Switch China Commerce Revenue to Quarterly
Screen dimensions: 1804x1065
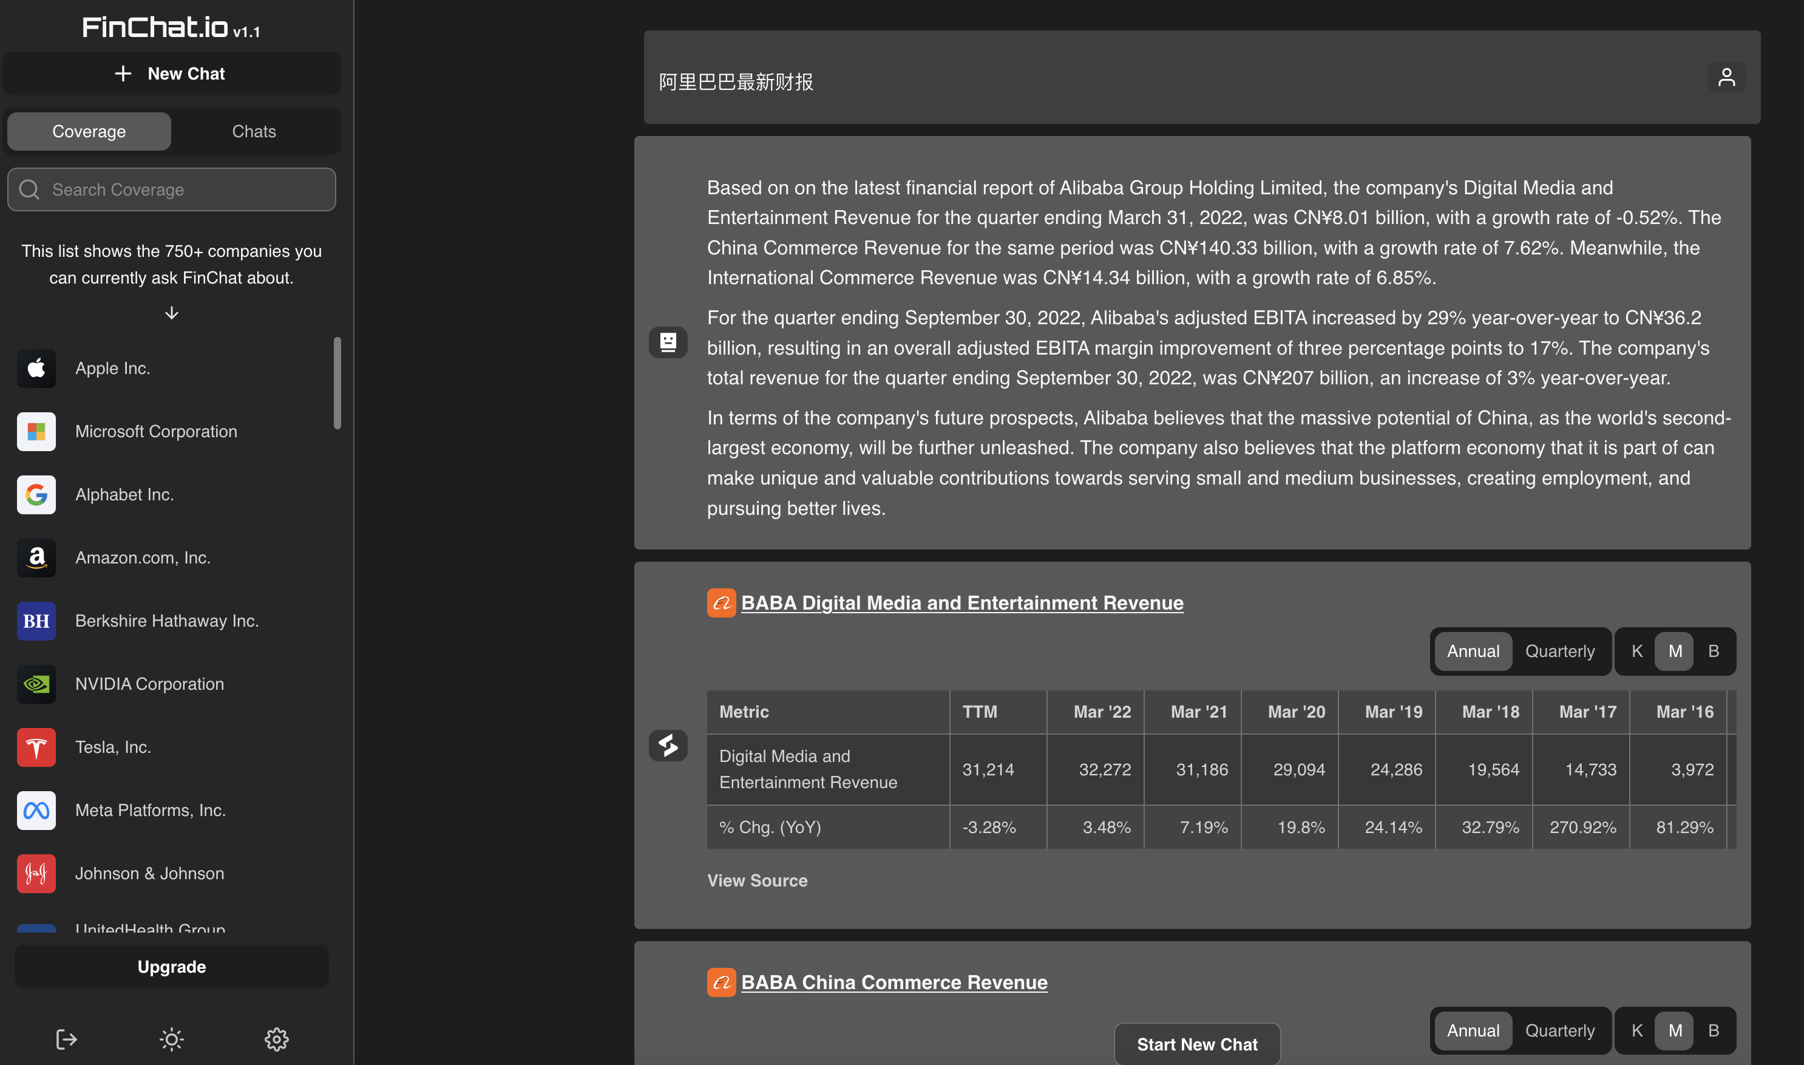pos(1560,1030)
